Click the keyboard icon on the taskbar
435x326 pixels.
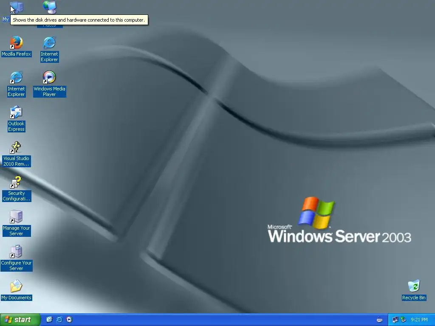click(379, 320)
